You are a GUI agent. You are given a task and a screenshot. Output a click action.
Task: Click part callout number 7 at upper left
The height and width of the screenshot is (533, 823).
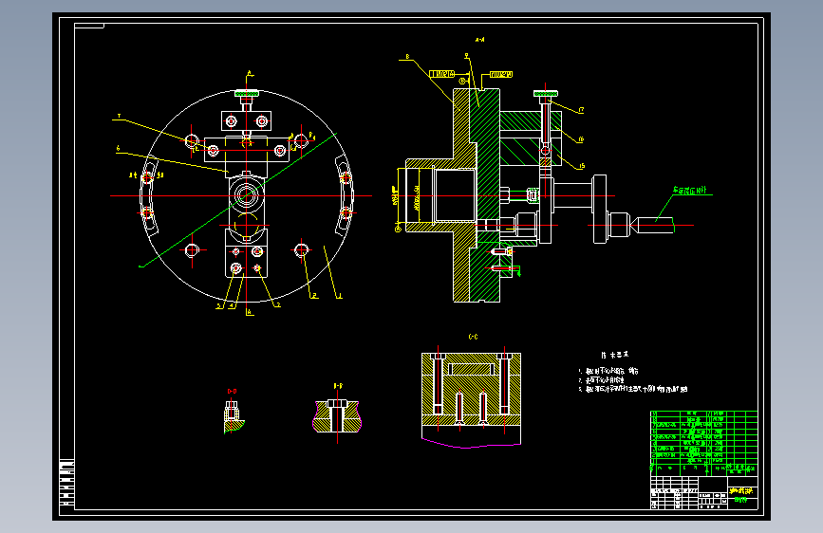coord(120,116)
